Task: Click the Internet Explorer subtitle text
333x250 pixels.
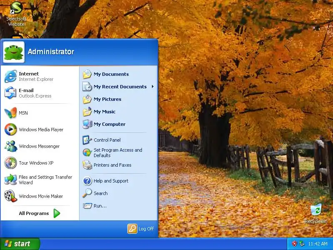Action: [x=36, y=79]
